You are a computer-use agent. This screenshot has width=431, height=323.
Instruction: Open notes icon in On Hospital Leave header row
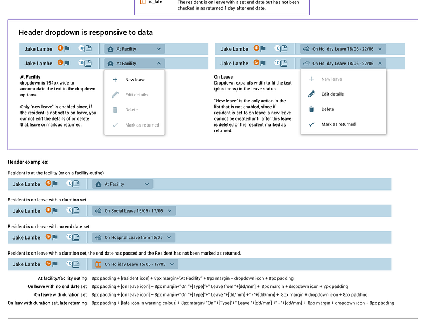(x=76, y=237)
